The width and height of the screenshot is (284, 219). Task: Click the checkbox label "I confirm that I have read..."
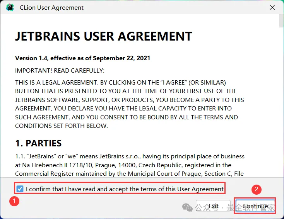pos(125,189)
